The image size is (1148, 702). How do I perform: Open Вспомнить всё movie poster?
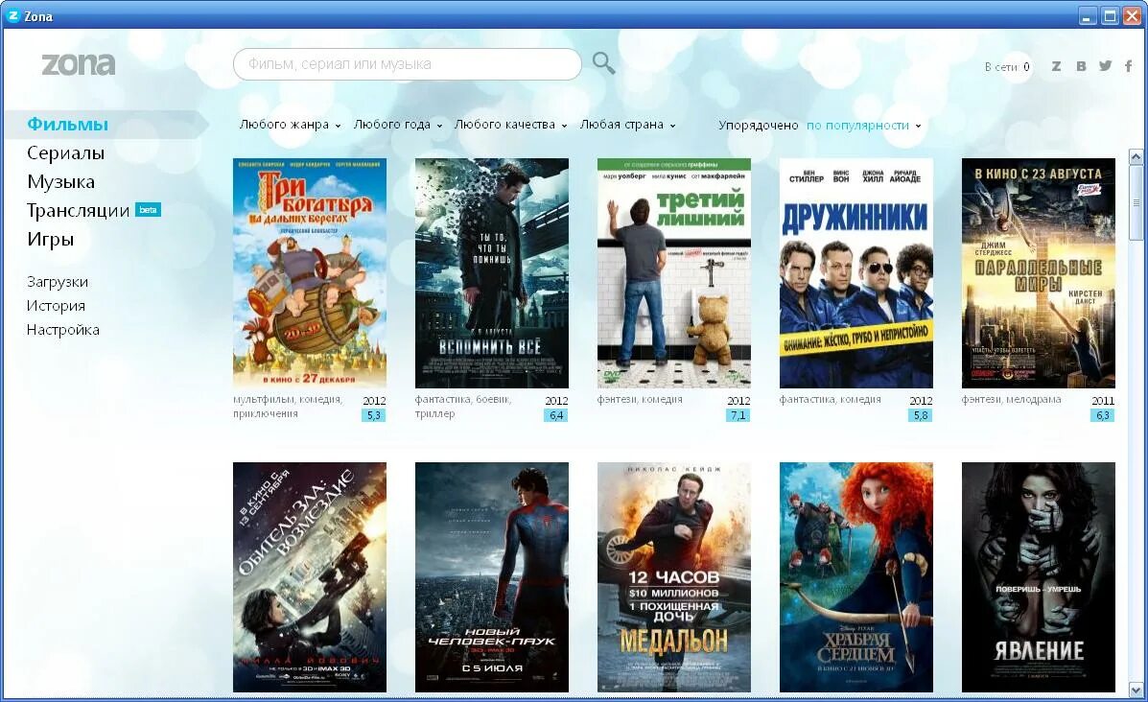point(492,273)
